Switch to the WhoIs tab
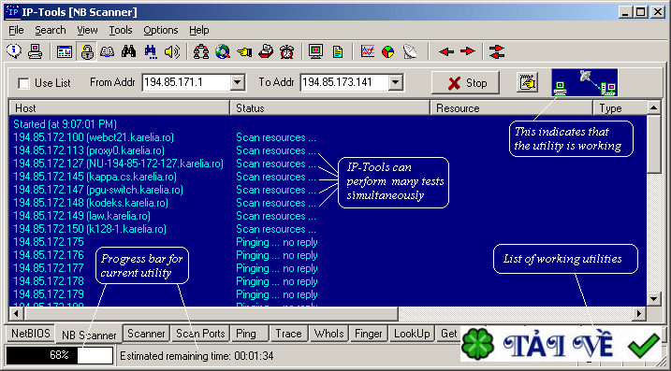This screenshot has height=371, width=671. [x=329, y=334]
